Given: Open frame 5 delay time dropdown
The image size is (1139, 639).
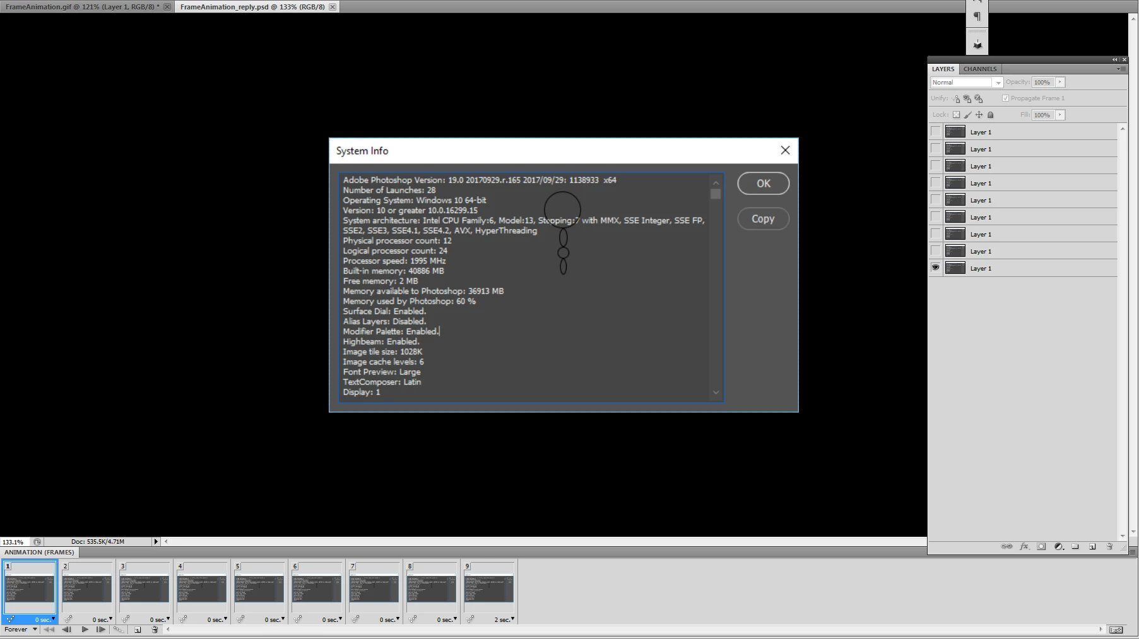Looking at the screenshot, I should (274, 619).
